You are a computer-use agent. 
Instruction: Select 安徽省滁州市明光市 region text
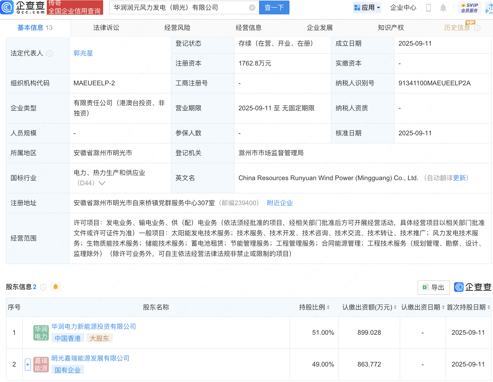pos(103,153)
